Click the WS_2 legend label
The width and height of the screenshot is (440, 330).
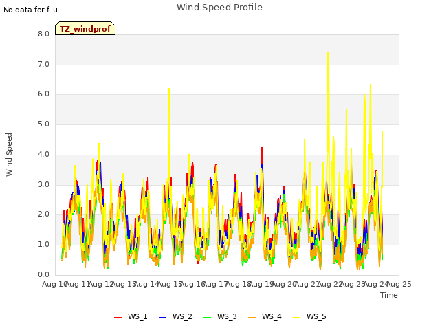pyautogui.click(x=182, y=316)
